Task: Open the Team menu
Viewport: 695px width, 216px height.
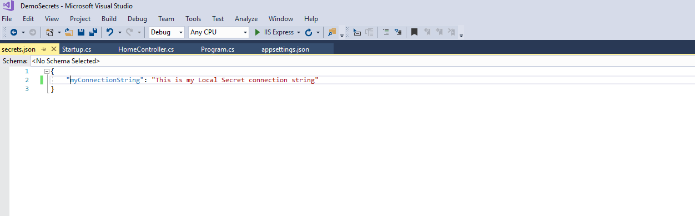Action: pos(166,18)
